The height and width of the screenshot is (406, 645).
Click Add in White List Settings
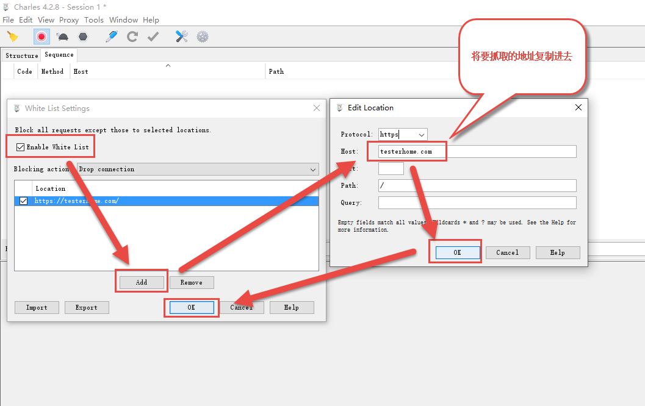(x=142, y=282)
